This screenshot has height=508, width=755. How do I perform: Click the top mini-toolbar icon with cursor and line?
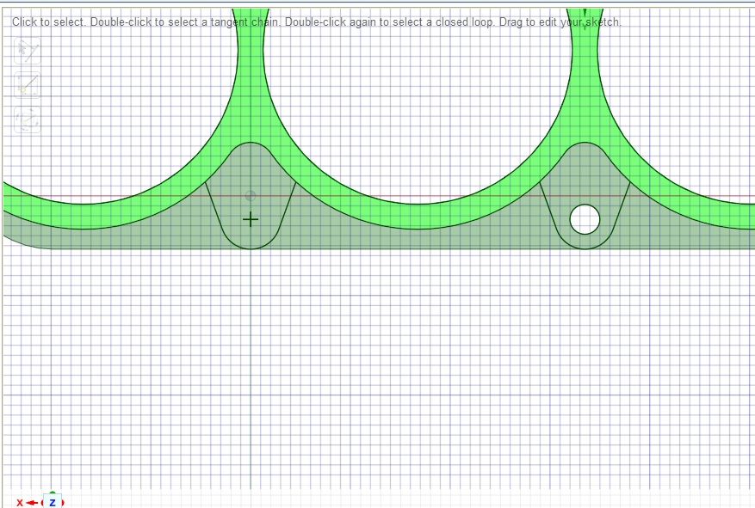[28, 51]
